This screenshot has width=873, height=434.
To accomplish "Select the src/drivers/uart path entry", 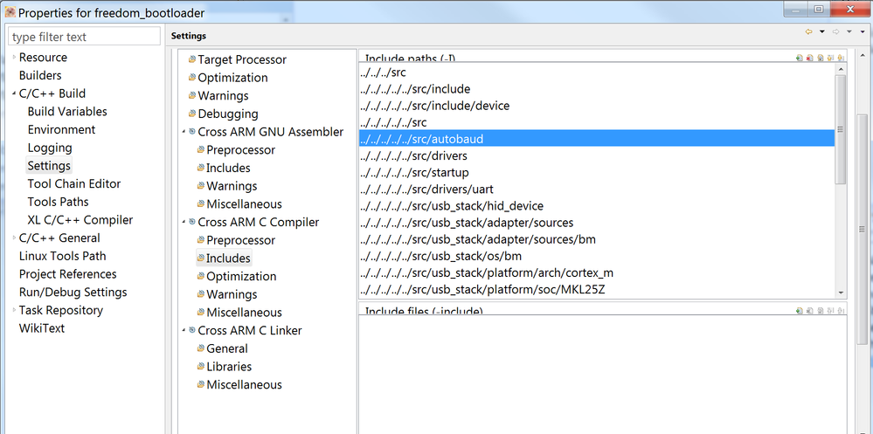I will click(x=597, y=189).
